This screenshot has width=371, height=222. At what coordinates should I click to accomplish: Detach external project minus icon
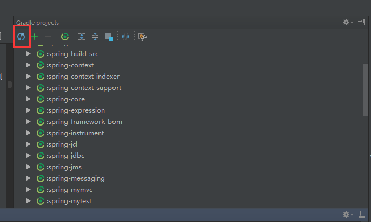(x=48, y=37)
